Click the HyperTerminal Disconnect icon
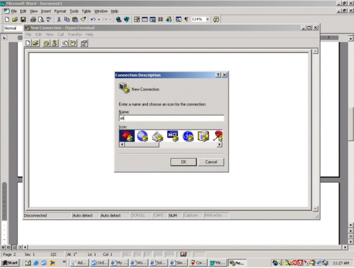This screenshot has height=268, width=354. 55,43
